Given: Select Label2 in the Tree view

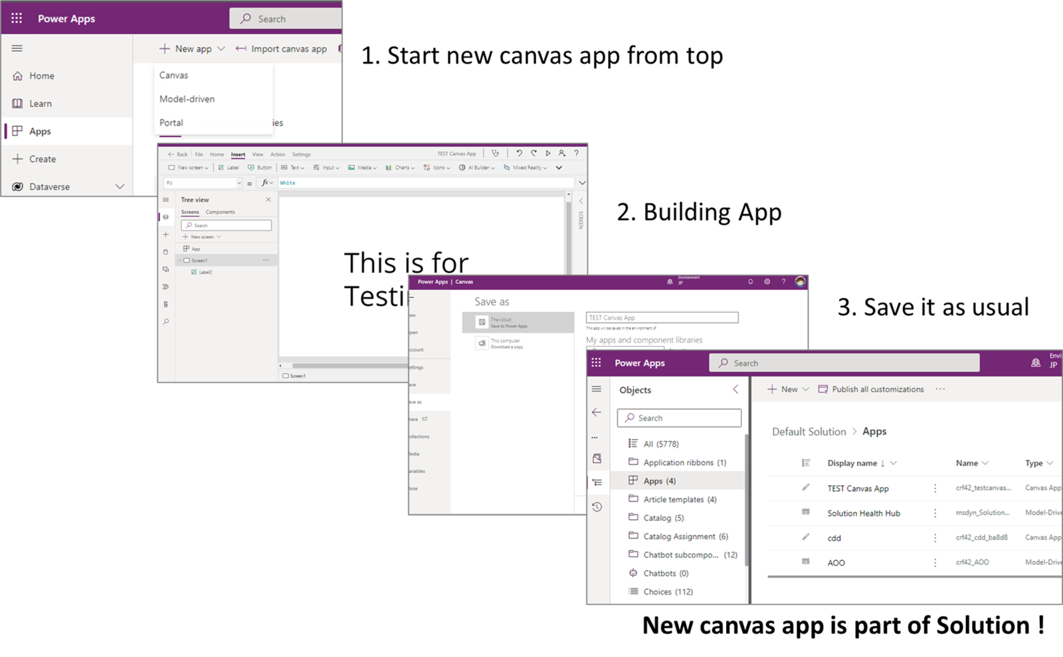Looking at the screenshot, I should 202,272.
